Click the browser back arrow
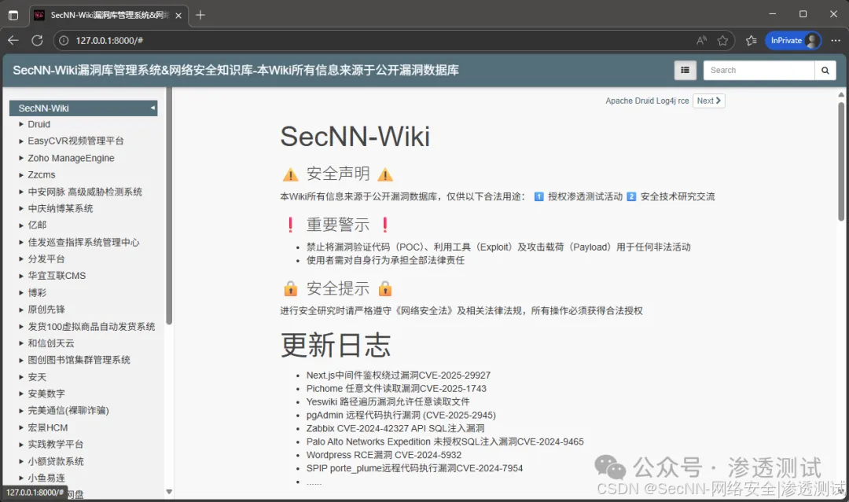The width and height of the screenshot is (849, 502). tap(13, 41)
